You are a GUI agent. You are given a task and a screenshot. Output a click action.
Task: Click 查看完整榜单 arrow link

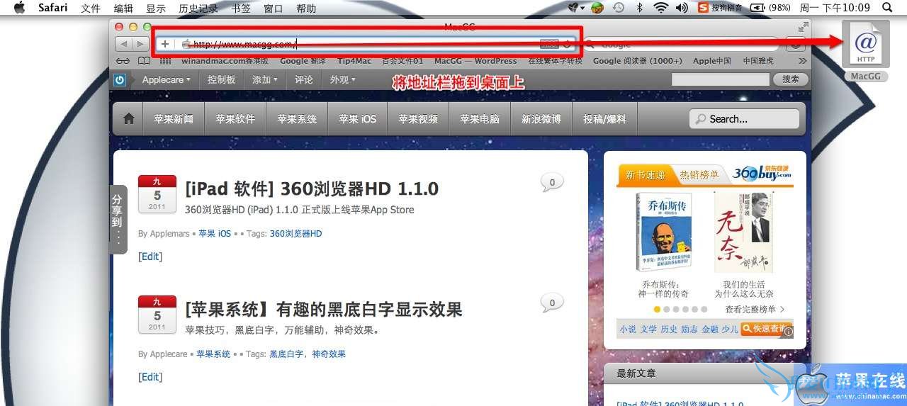pos(755,310)
